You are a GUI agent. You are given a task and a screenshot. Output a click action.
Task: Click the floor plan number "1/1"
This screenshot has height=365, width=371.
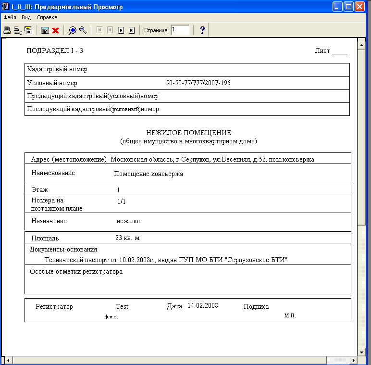click(122, 201)
